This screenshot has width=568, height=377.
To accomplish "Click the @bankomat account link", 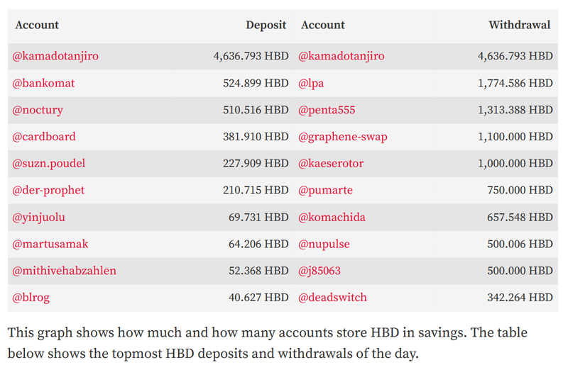I will [x=43, y=83].
